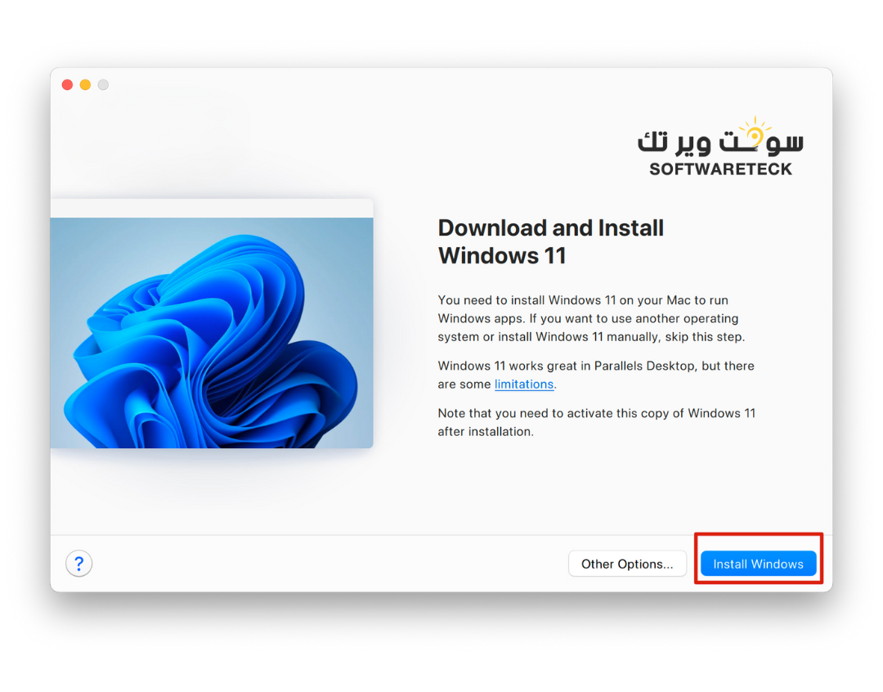The height and width of the screenshot is (692, 883).
Task: Click 'Note that you need to activate' text
Action: (531, 413)
